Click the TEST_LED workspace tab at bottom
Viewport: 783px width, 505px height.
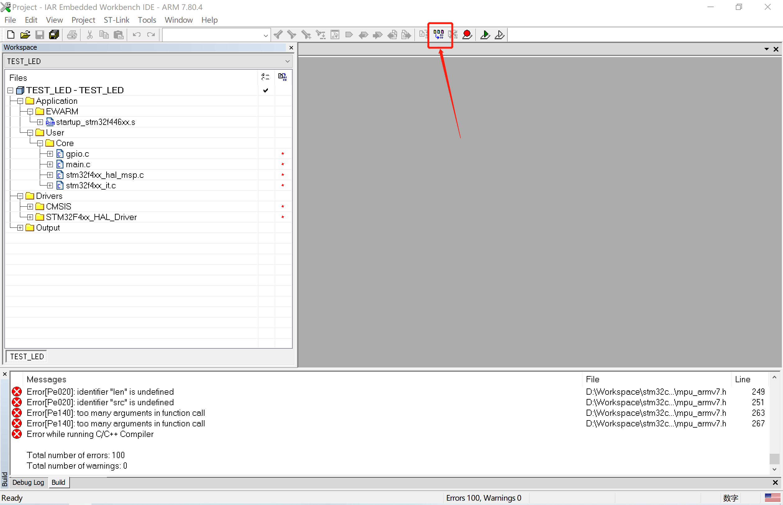coord(27,356)
